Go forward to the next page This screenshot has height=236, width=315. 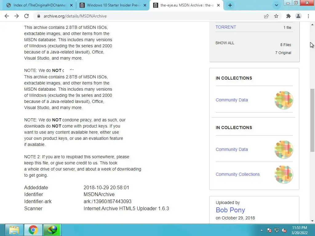click(17, 16)
